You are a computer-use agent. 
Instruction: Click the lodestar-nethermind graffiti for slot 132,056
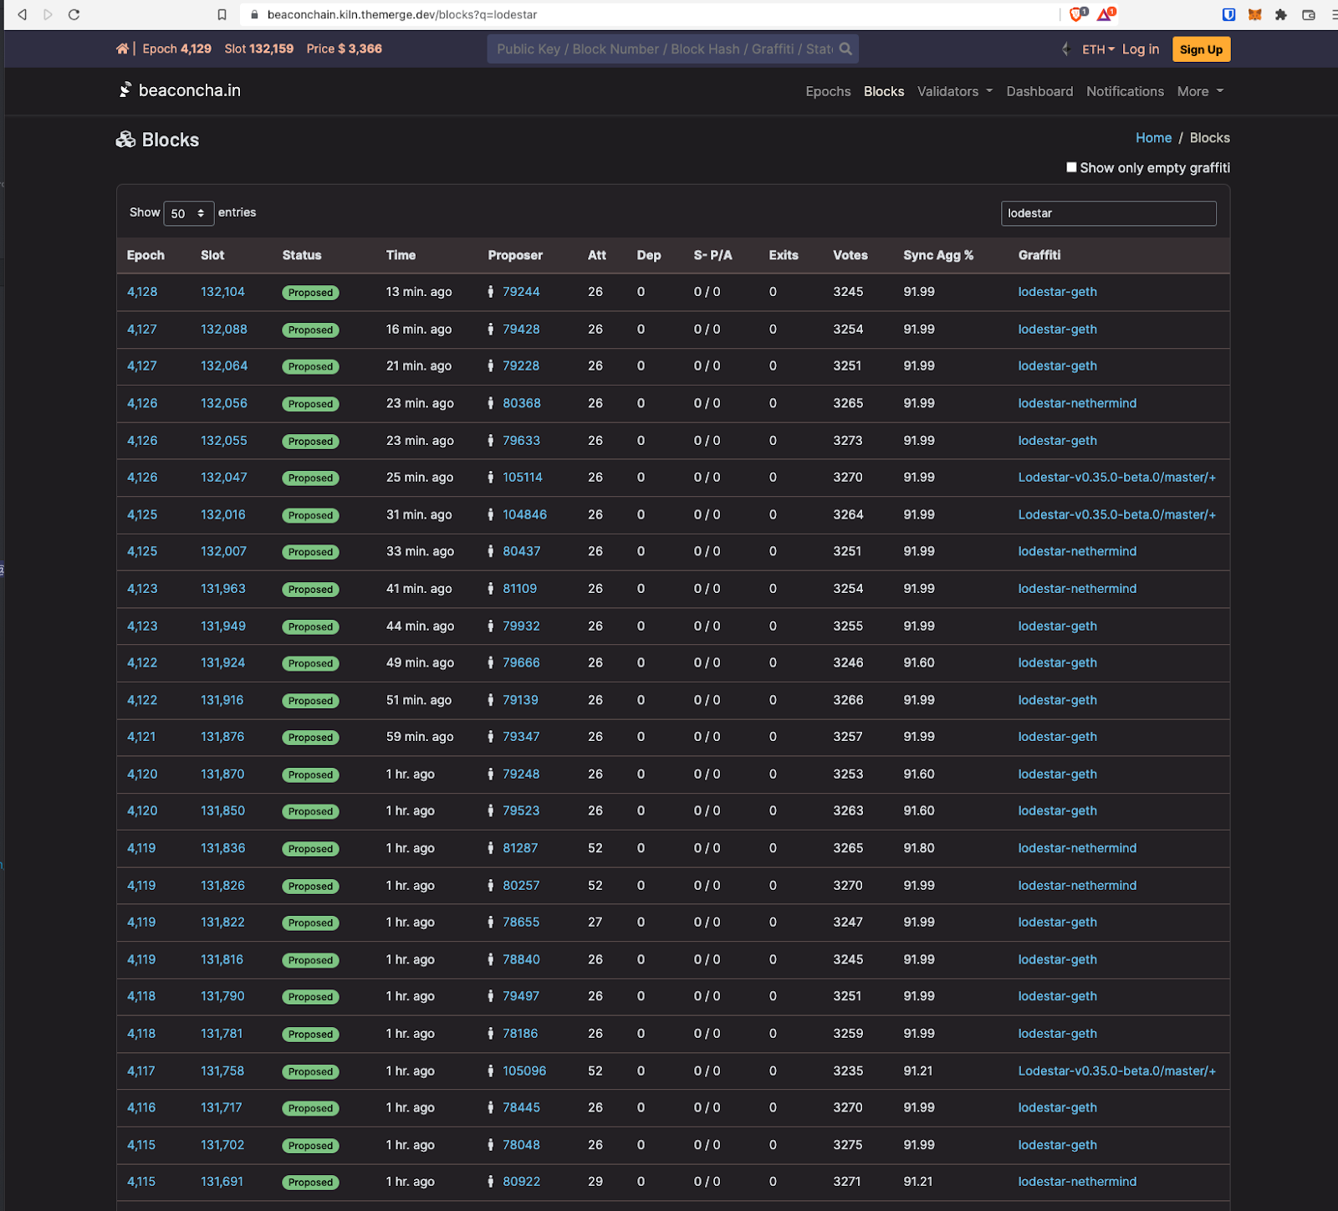[1077, 403]
